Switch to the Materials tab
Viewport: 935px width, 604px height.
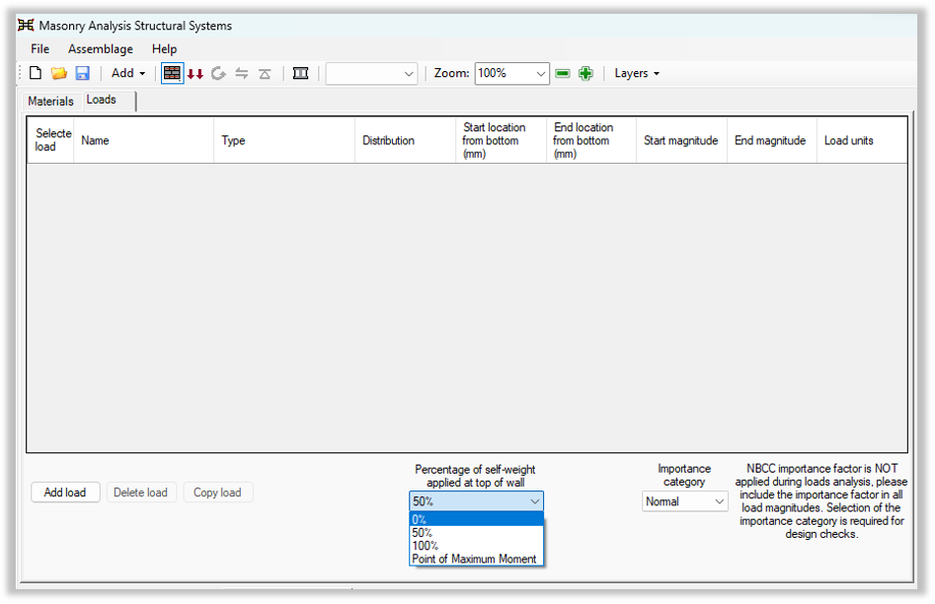pyautogui.click(x=50, y=101)
